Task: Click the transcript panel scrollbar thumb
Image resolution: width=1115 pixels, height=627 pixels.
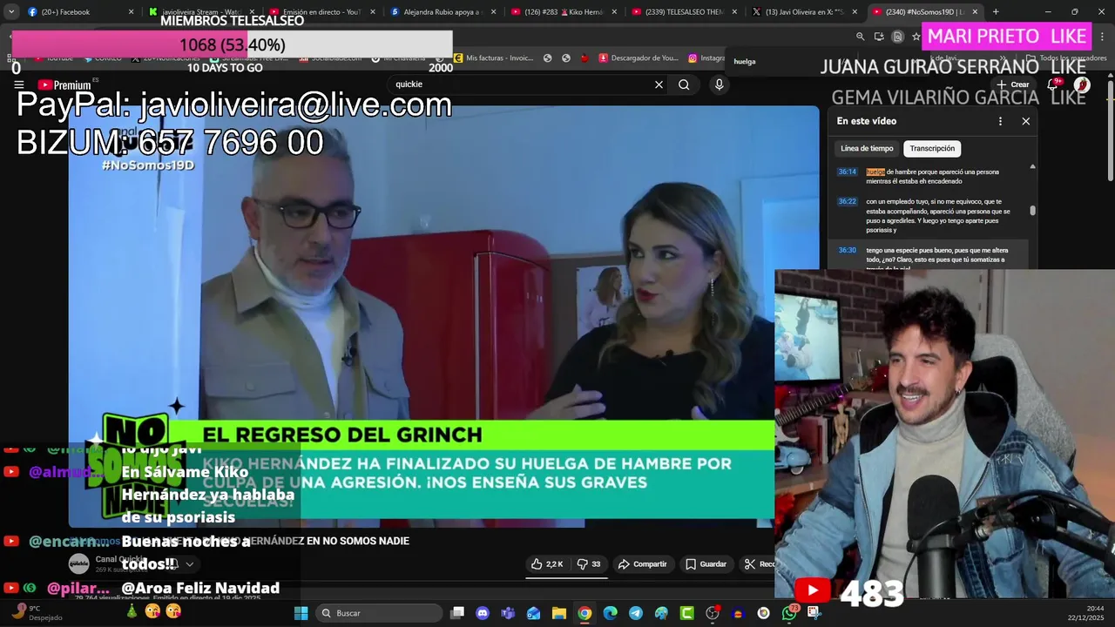Action: click(x=1032, y=210)
